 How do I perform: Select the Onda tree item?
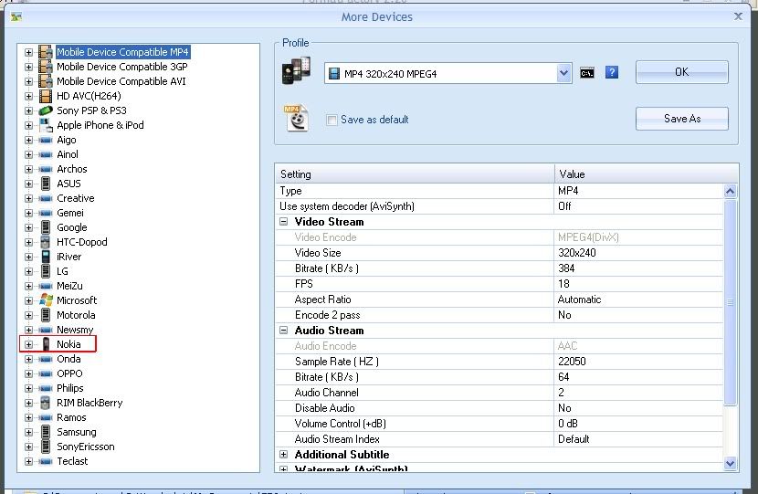(68, 359)
